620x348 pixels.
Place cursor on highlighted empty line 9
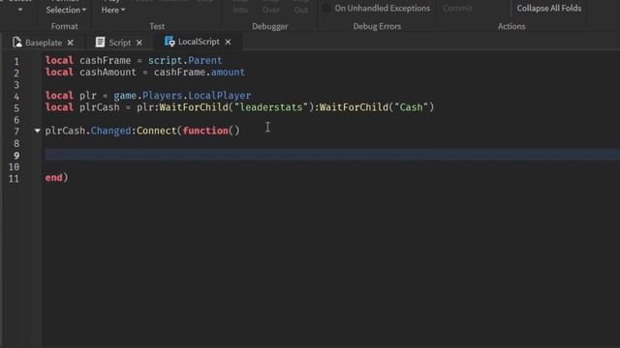pos(332,155)
